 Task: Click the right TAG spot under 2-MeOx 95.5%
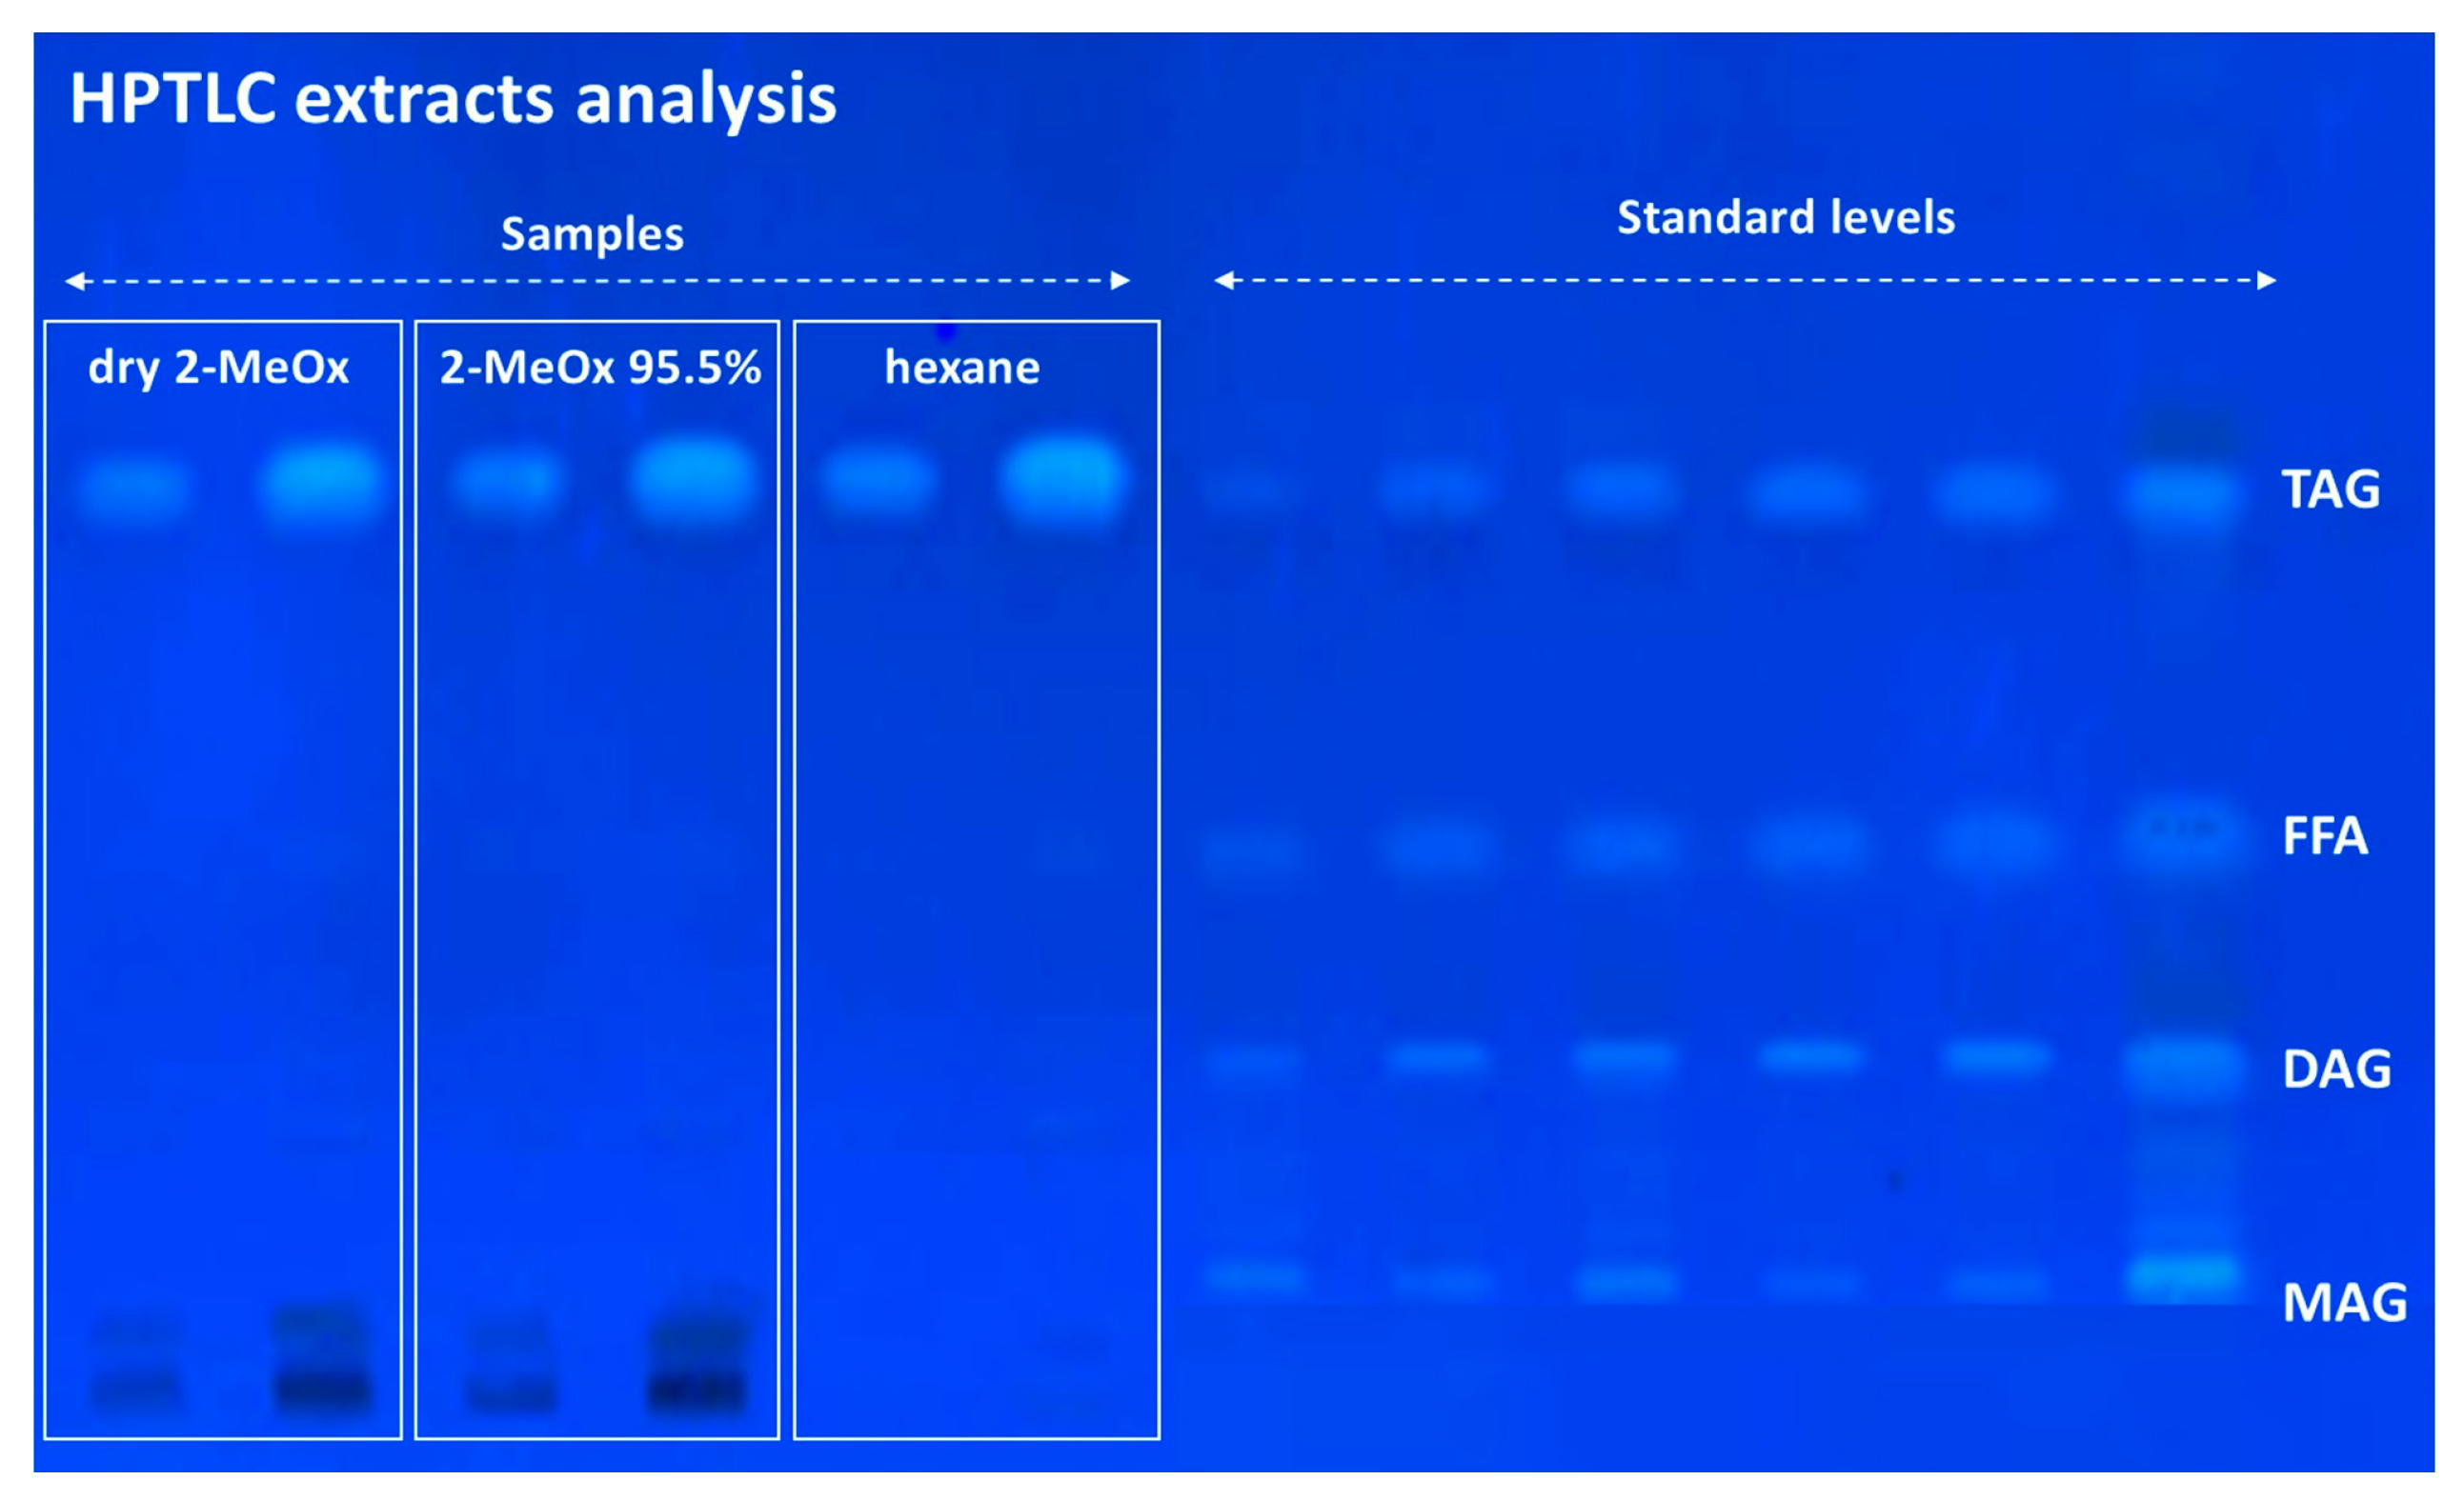click(693, 482)
